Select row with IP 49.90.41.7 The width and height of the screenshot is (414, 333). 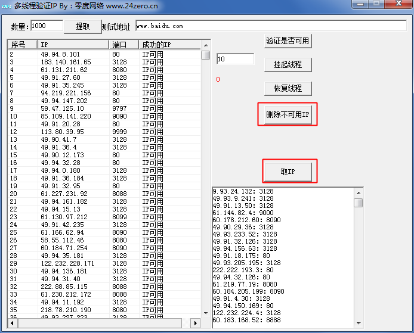(104, 139)
